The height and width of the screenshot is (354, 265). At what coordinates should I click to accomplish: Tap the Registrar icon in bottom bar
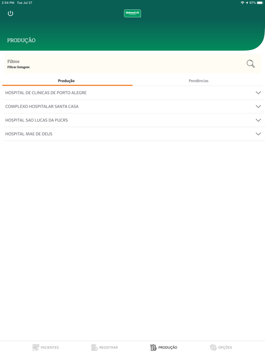pyautogui.click(x=94, y=347)
